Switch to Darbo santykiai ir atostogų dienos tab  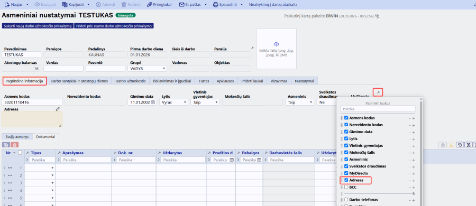click(79, 81)
